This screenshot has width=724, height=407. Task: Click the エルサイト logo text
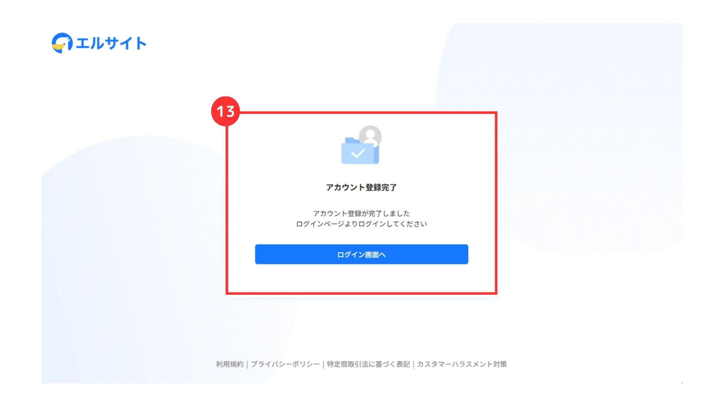[111, 43]
